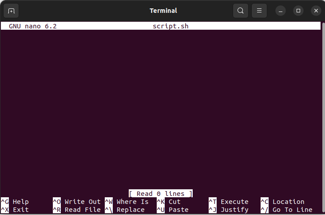Select the ^U Paste shortcut

pyautogui.click(x=172, y=210)
